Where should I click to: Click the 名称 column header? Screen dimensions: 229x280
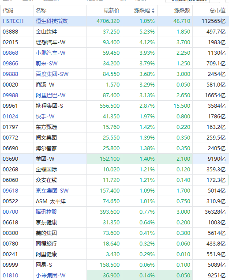tap(41, 11)
